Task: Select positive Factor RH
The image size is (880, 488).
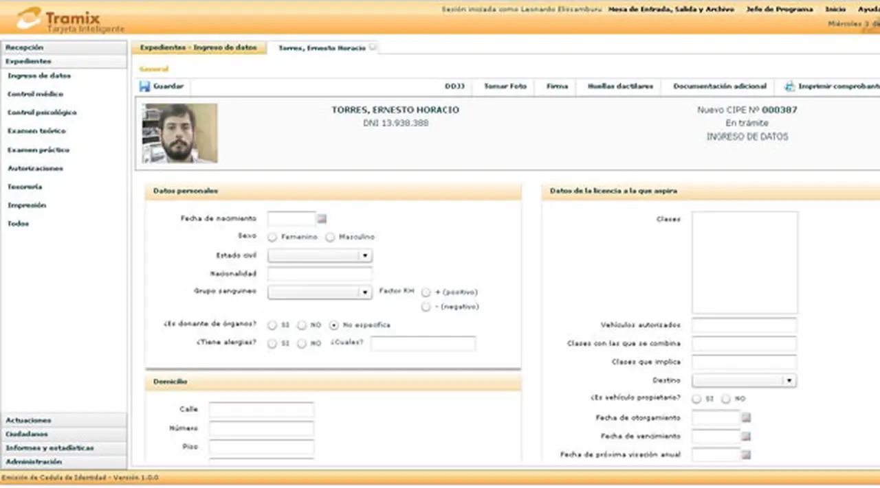Action: (x=427, y=292)
